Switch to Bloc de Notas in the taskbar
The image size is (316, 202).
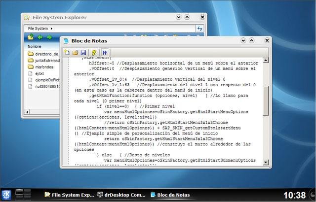click(170, 195)
